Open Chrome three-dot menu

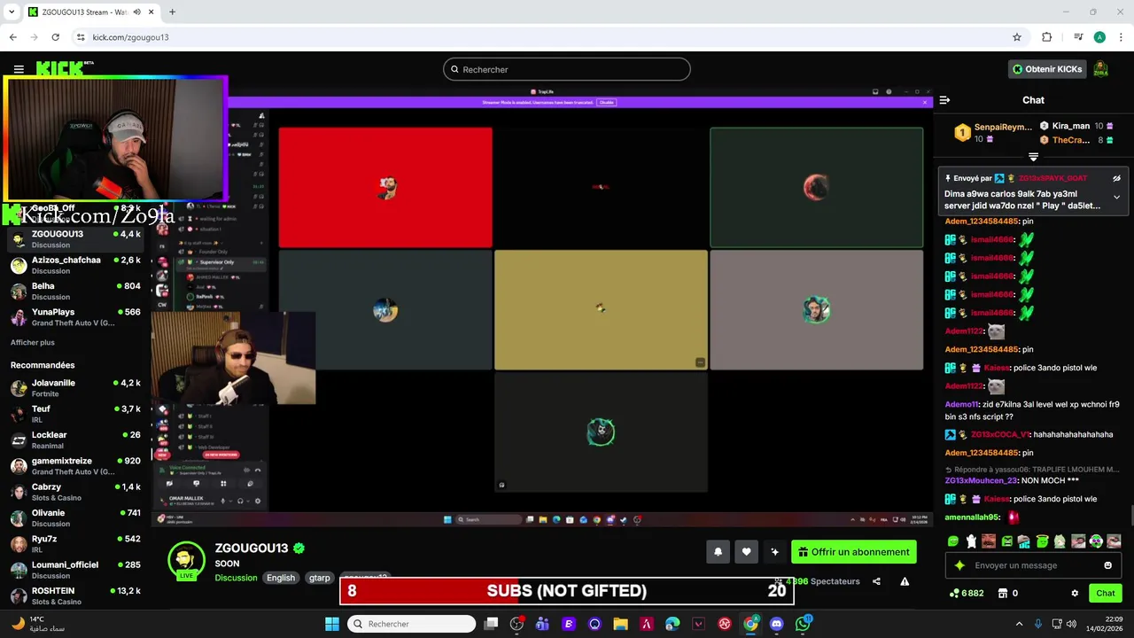click(1120, 37)
